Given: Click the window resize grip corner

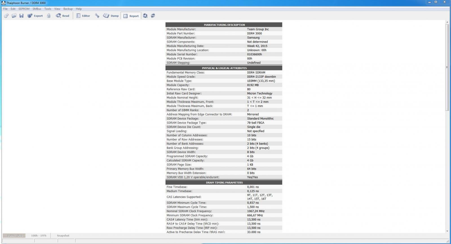Looking at the screenshot, I should [448, 241].
